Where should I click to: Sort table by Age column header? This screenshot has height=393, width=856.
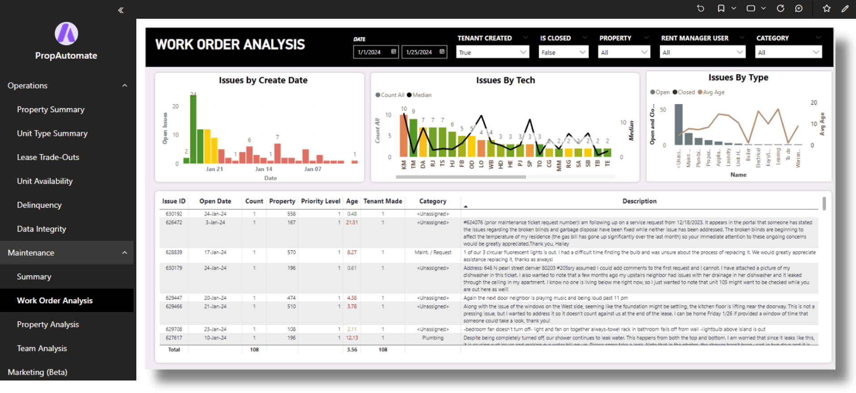352,201
